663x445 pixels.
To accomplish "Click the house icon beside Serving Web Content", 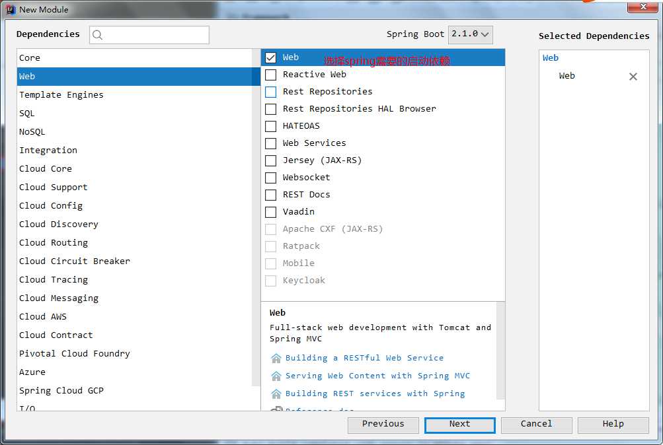I will point(276,376).
